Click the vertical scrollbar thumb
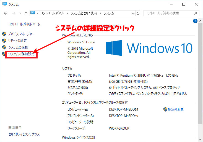 (x=200, y=73)
